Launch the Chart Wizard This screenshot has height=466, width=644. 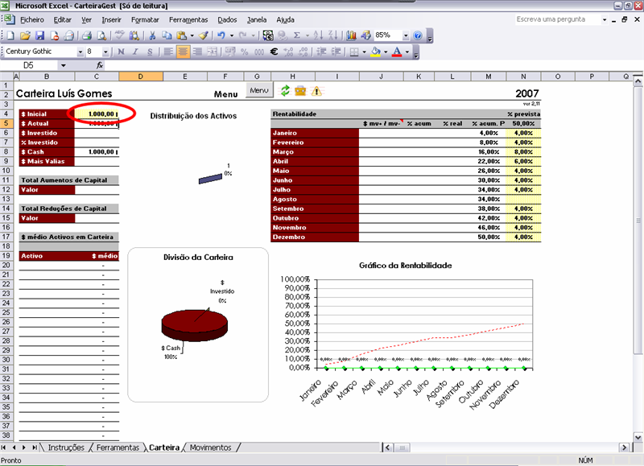tap(351, 35)
